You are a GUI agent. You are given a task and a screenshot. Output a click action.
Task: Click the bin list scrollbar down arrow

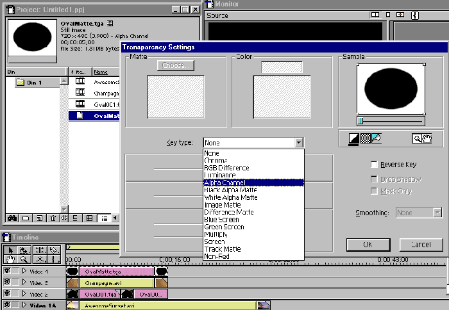tap(64, 209)
